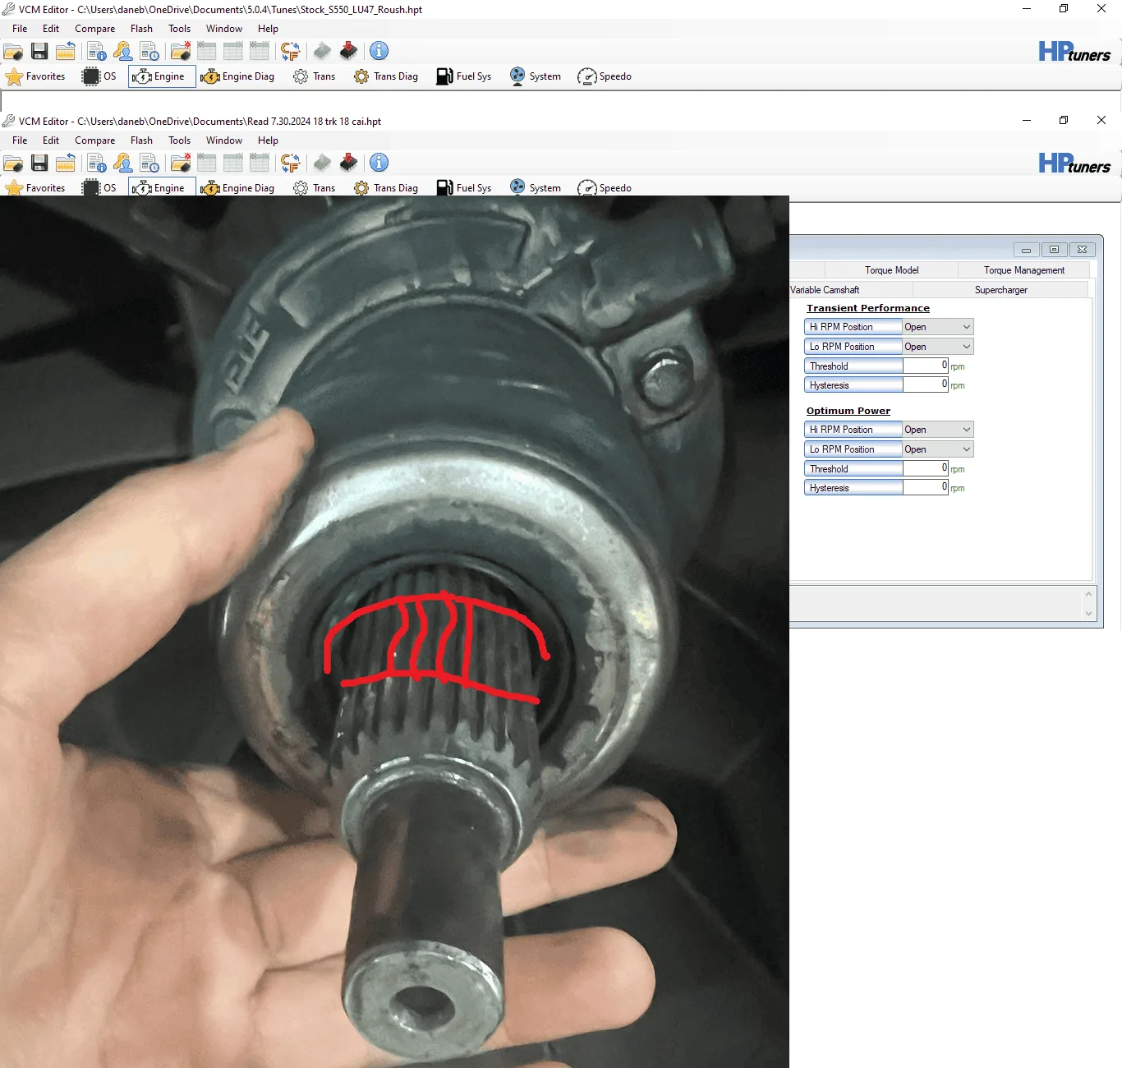Open Trans section in Read 7.30.2024 window
Viewport: 1122px width, 1068px height.
315,188
